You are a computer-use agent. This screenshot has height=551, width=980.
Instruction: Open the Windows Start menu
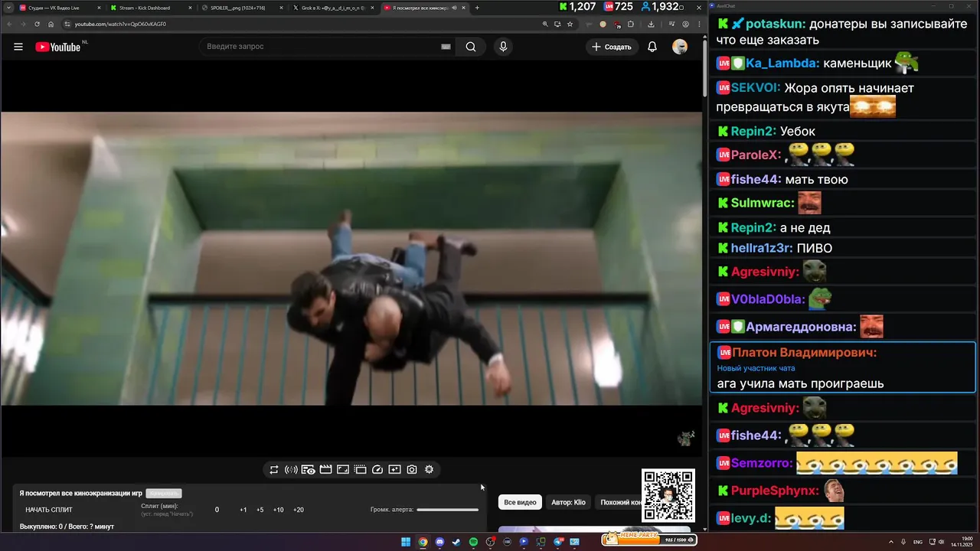coord(406,542)
